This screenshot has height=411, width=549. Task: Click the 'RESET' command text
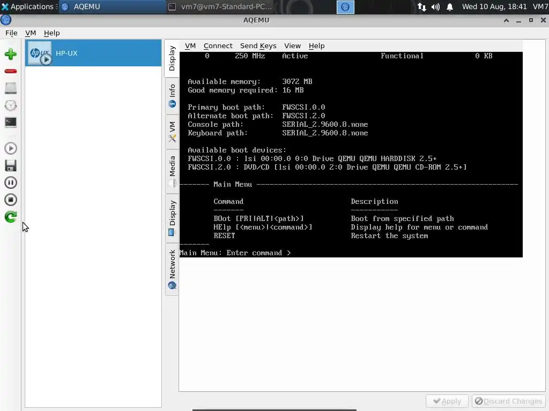224,235
